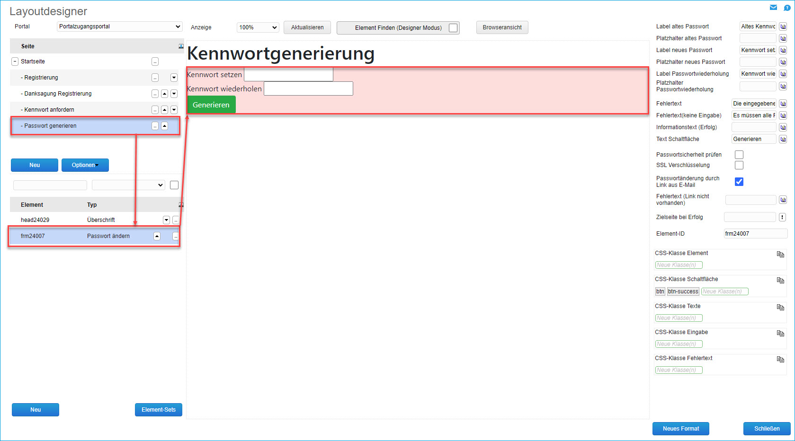Enable SSL Verschlüsselung checkbox
Screen dimensions: 795x441
(x=739, y=165)
